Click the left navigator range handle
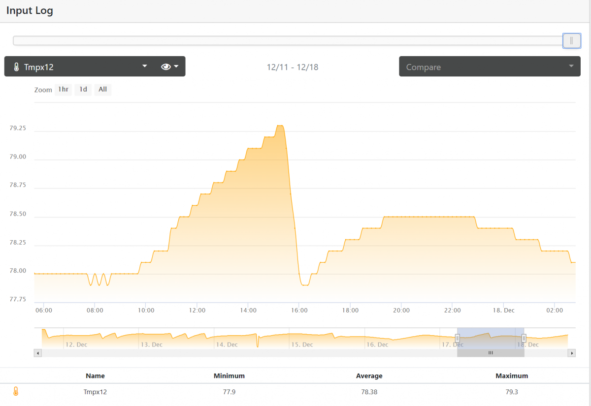 point(457,338)
